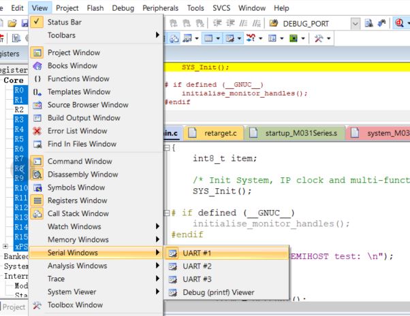The image size is (410, 316).
Task: Click the Uncomment selection toolbar icon
Action: (257, 24)
